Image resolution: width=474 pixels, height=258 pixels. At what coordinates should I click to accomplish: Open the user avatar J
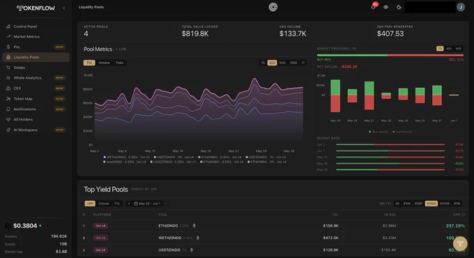click(x=461, y=7)
